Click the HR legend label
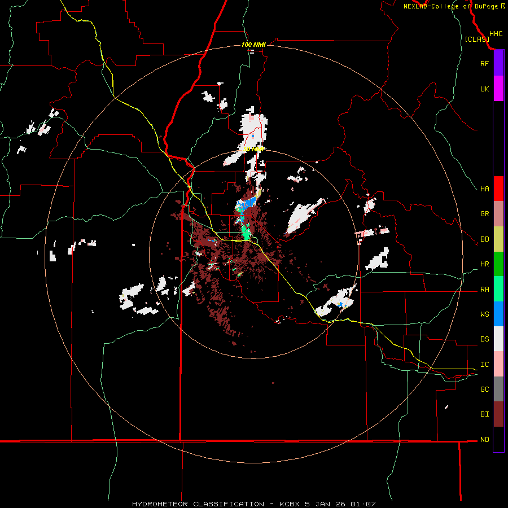This screenshot has width=508, height=508. tap(484, 264)
